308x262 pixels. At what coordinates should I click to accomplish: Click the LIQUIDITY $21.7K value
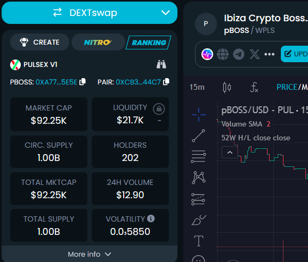coord(130,120)
